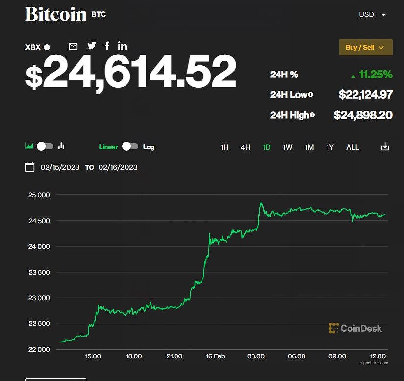Toggle chart type switch
404x381 pixels.
(x=45, y=146)
